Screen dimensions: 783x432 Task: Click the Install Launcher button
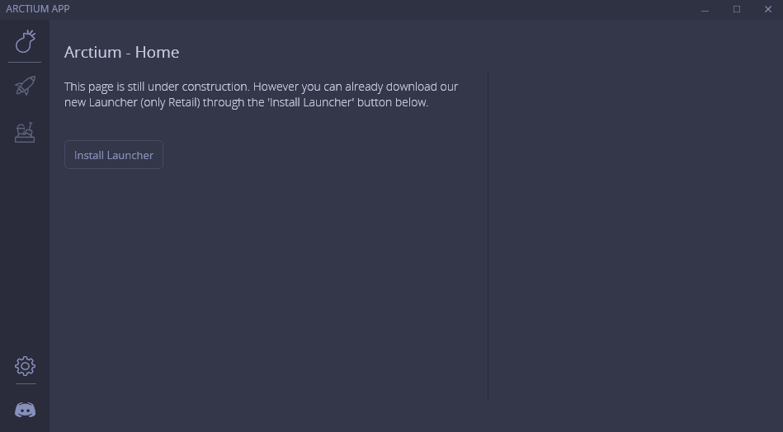point(114,155)
